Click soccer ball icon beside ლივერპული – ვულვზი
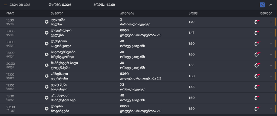 tap(47, 33)
